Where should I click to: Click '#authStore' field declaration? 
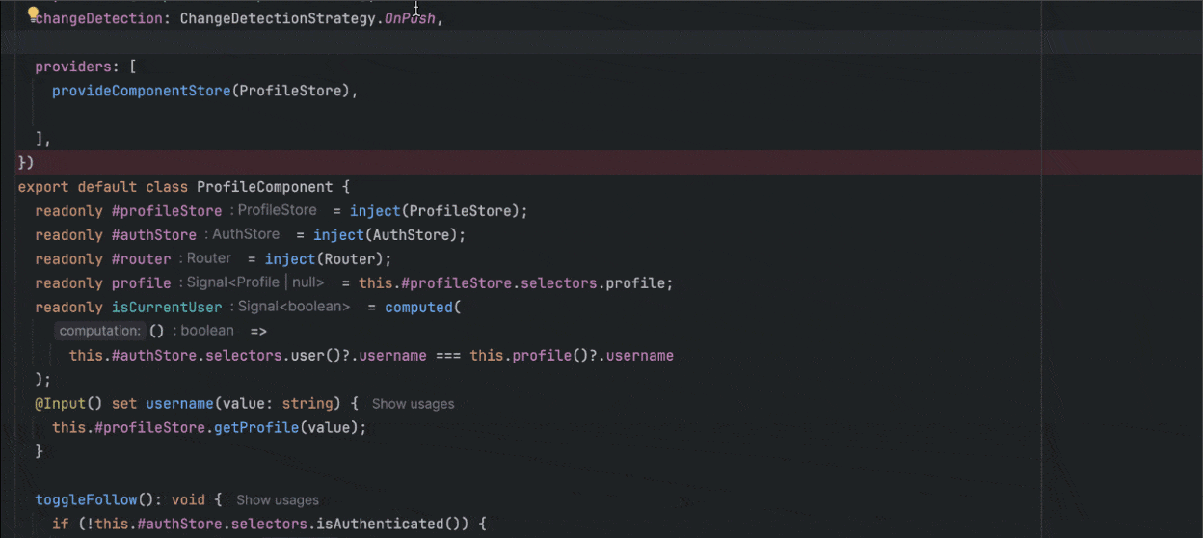(154, 235)
